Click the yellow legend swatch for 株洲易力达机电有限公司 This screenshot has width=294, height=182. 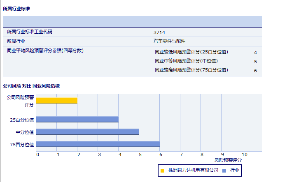point(163,170)
